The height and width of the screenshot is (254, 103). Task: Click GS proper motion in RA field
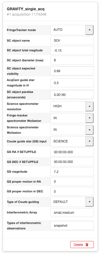[x=72, y=181]
